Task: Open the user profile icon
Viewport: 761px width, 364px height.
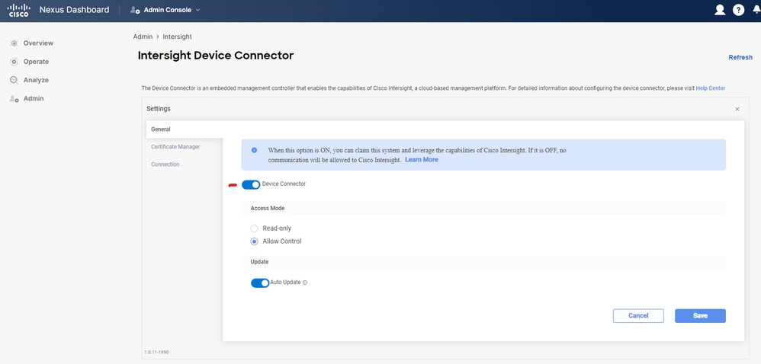Action: tap(720, 10)
